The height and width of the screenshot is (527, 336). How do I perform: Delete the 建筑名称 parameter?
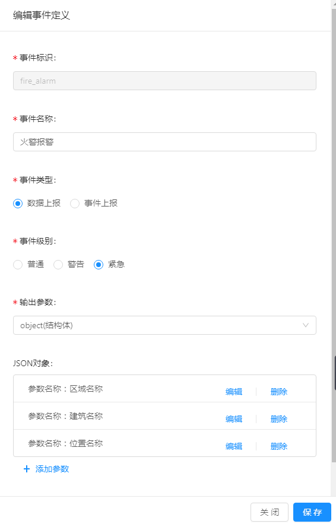tap(279, 419)
